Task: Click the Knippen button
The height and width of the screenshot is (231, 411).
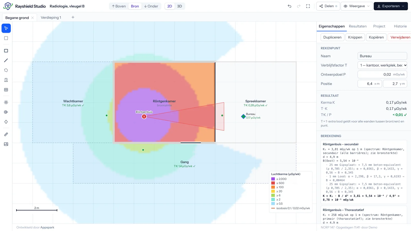Action: [355, 37]
